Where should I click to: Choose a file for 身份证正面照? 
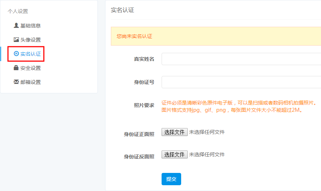pos(174,132)
